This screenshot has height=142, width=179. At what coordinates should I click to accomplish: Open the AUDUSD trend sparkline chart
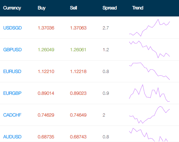[x=150, y=135]
